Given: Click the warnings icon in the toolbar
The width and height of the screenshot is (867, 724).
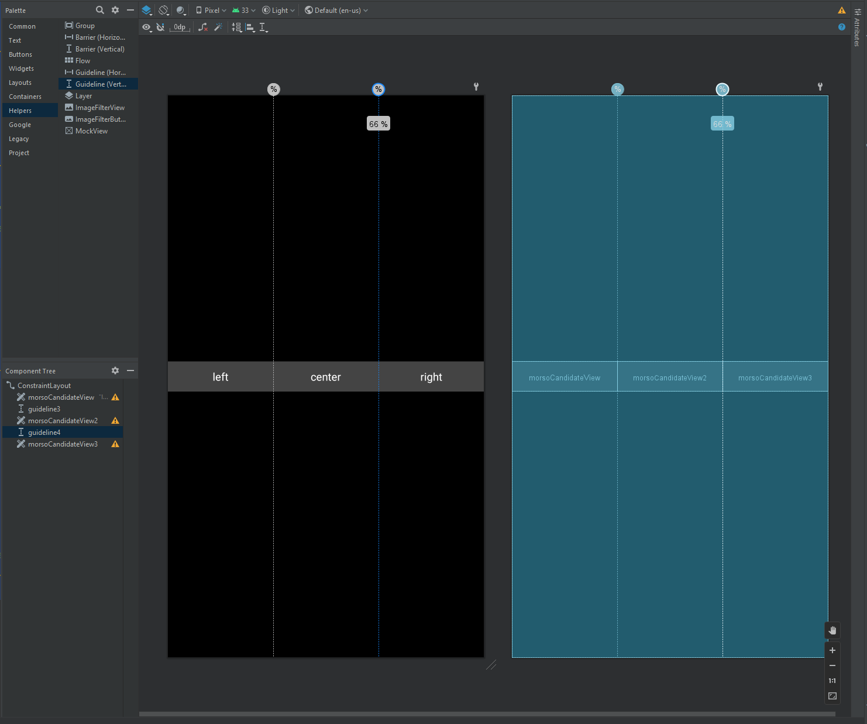Looking at the screenshot, I should pos(842,10).
